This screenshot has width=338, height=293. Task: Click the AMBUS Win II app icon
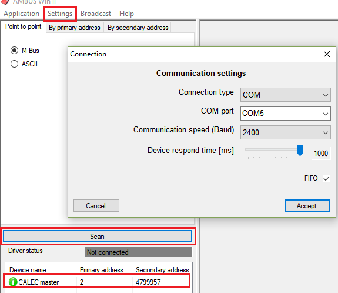coord(5,2)
